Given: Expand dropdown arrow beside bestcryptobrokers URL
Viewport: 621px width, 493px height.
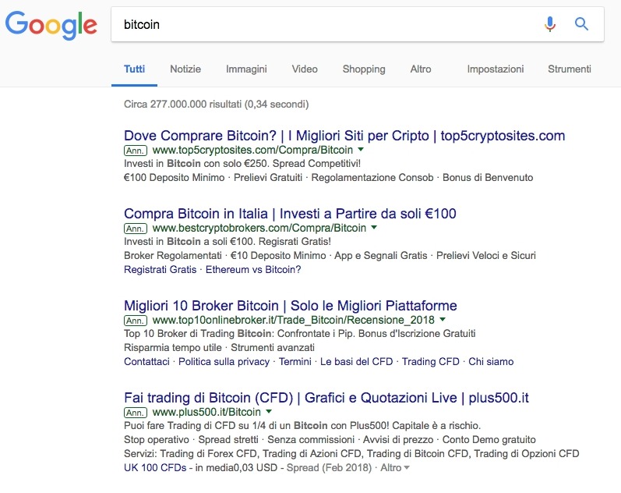Looking at the screenshot, I should [374, 228].
